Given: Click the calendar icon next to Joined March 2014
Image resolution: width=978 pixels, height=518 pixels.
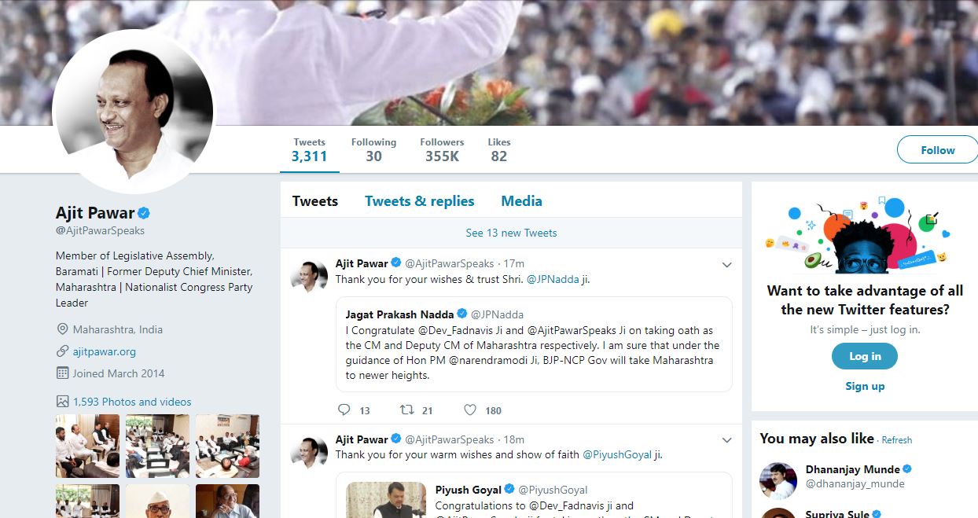Looking at the screenshot, I should coord(62,373).
